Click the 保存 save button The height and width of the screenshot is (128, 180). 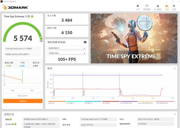32,91
